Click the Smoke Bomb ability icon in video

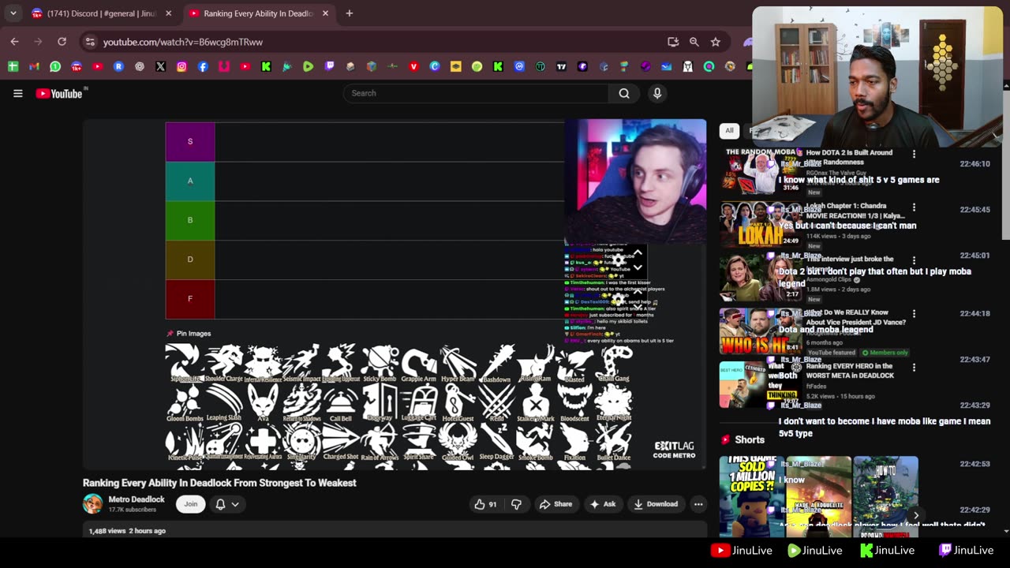tap(535, 442)
